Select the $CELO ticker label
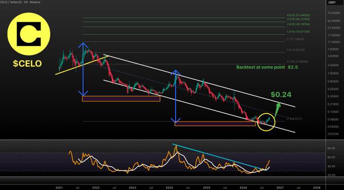 point(27,64)
